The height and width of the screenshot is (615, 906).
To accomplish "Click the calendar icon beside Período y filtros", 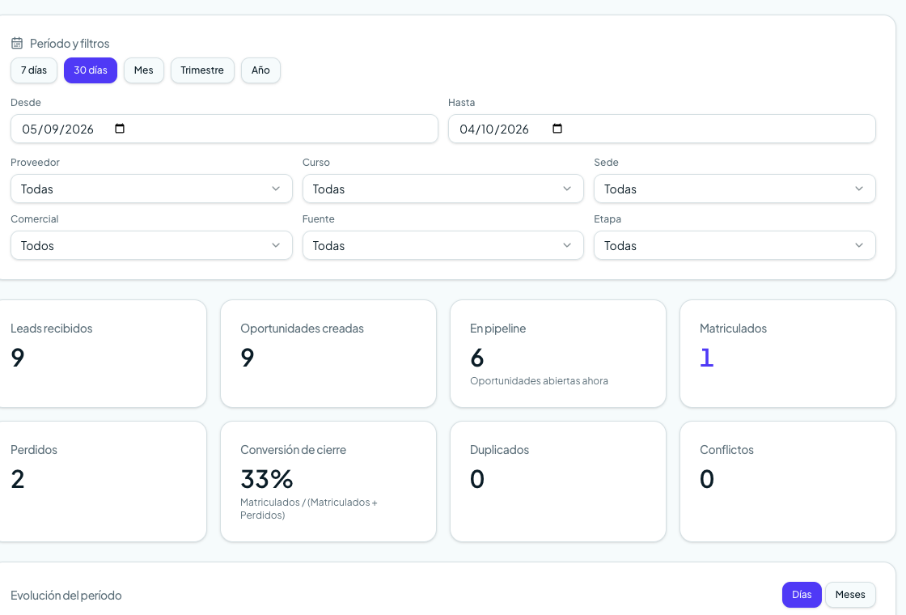I will (17, 44).
